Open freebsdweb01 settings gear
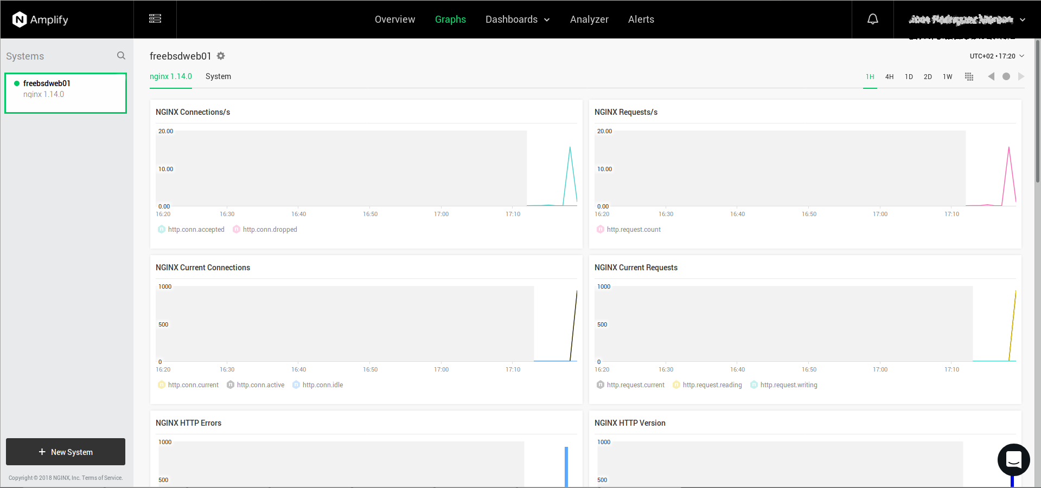This screenshot has height=488, width=1041. click(x=221, y=56)
